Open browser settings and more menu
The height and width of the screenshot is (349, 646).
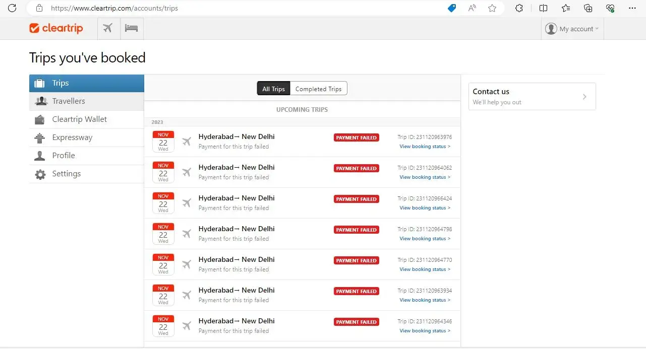(632, 8)
